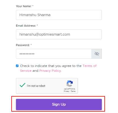The width and height of the screenshot is (118, 113).
Task: Focus the Password input field
Action: coord(54,54)
